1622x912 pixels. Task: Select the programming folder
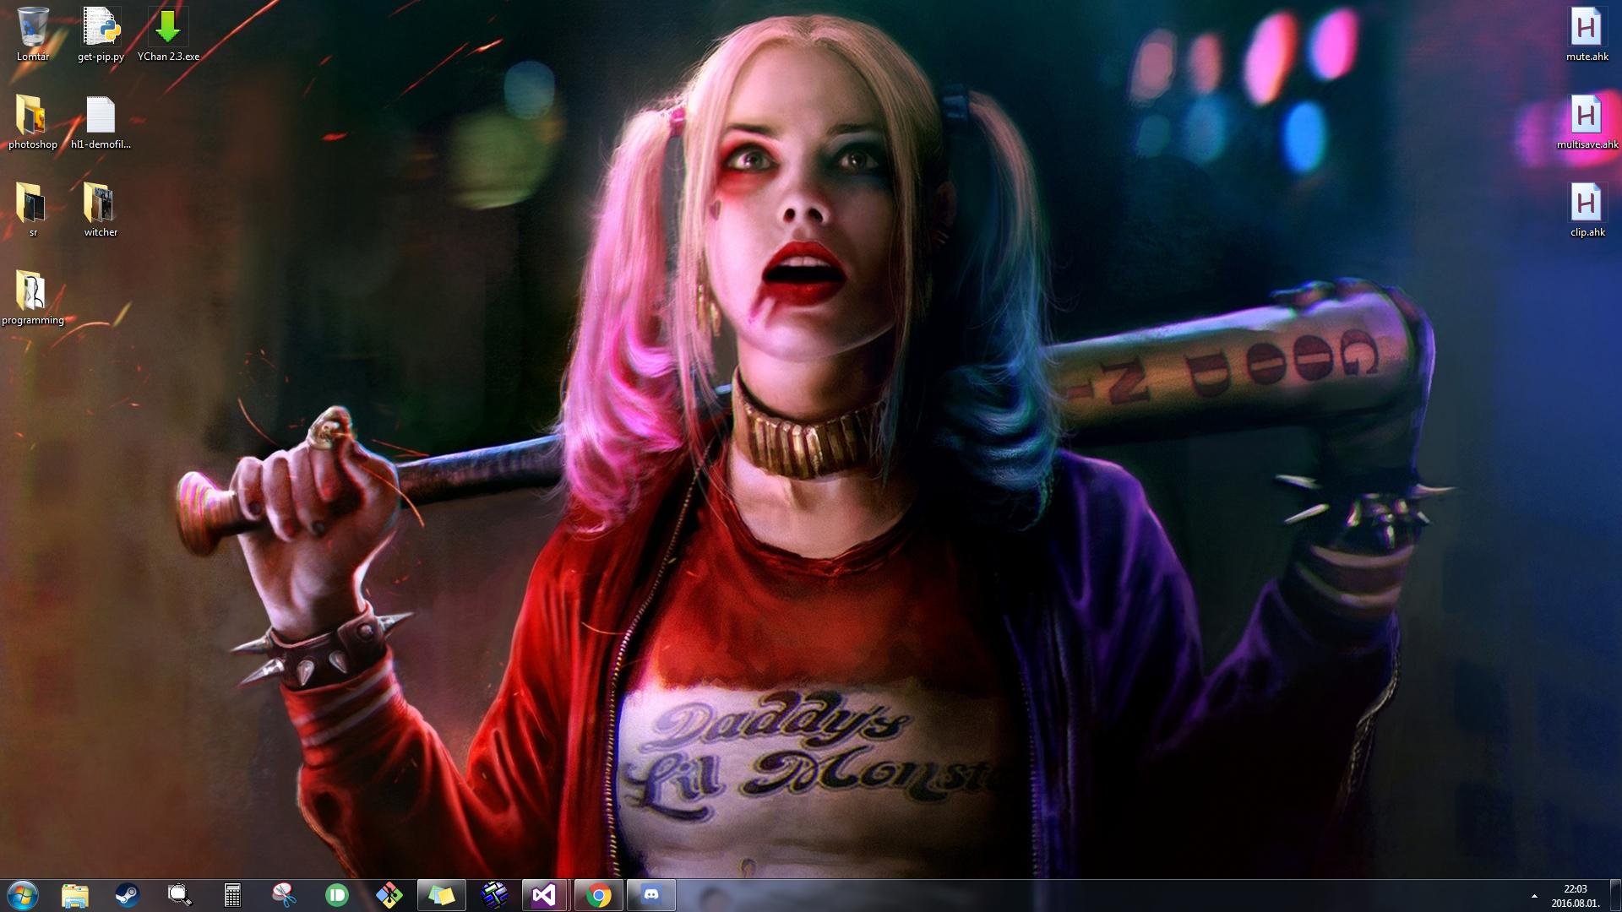(33, 297)
